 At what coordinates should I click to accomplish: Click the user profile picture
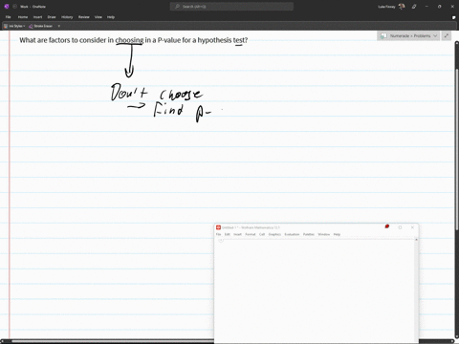tap(402, 7)
